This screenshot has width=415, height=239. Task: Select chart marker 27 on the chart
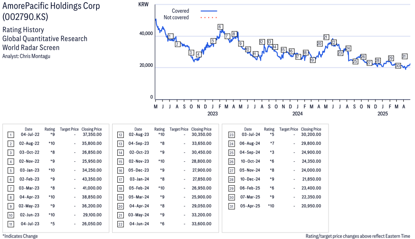369,63
